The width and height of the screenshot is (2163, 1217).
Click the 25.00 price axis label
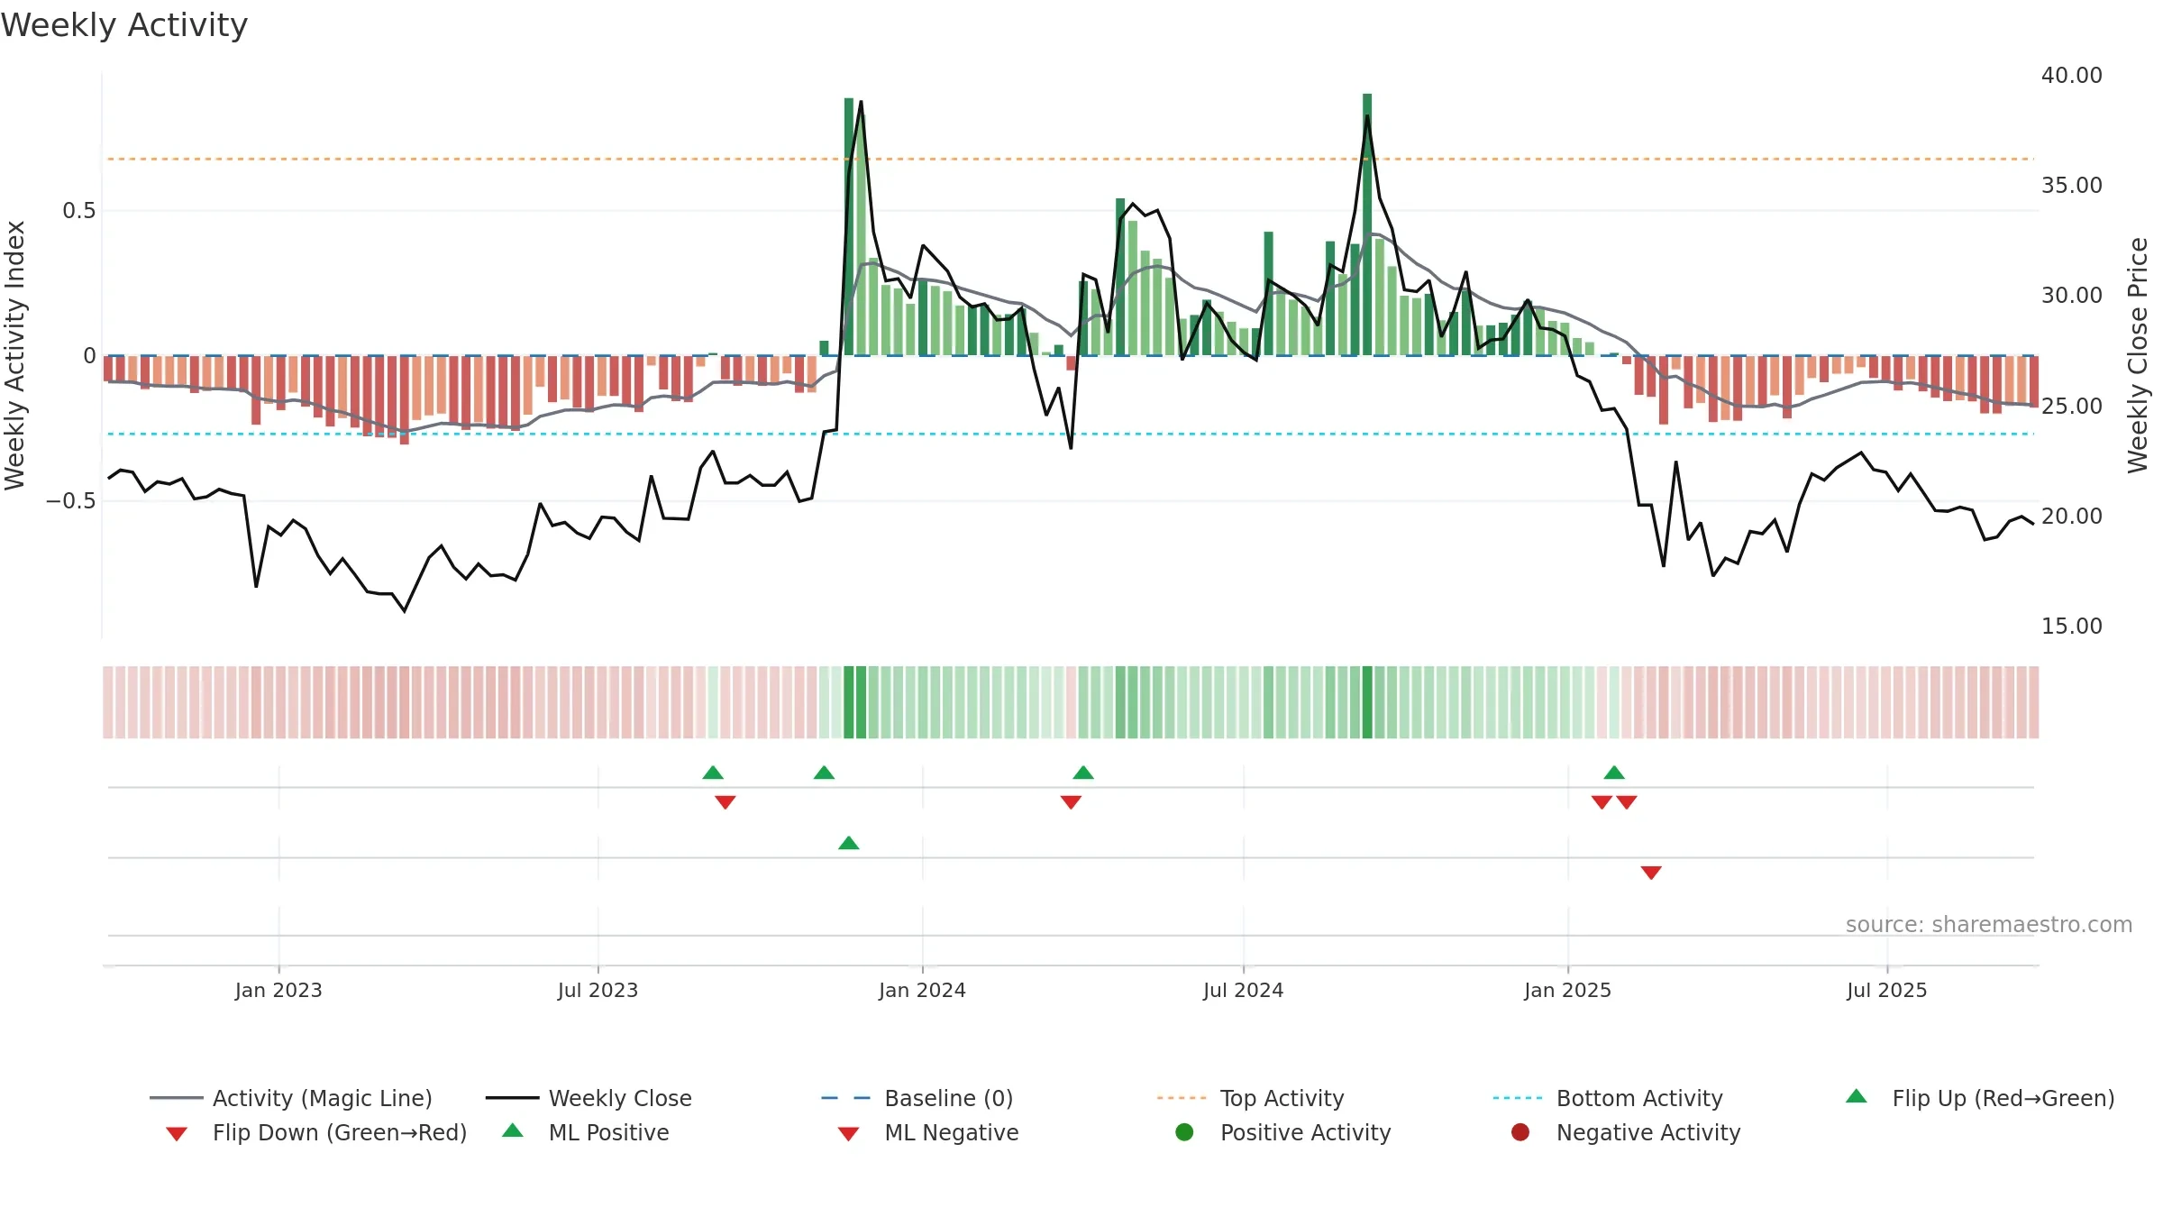point(2072,407)
